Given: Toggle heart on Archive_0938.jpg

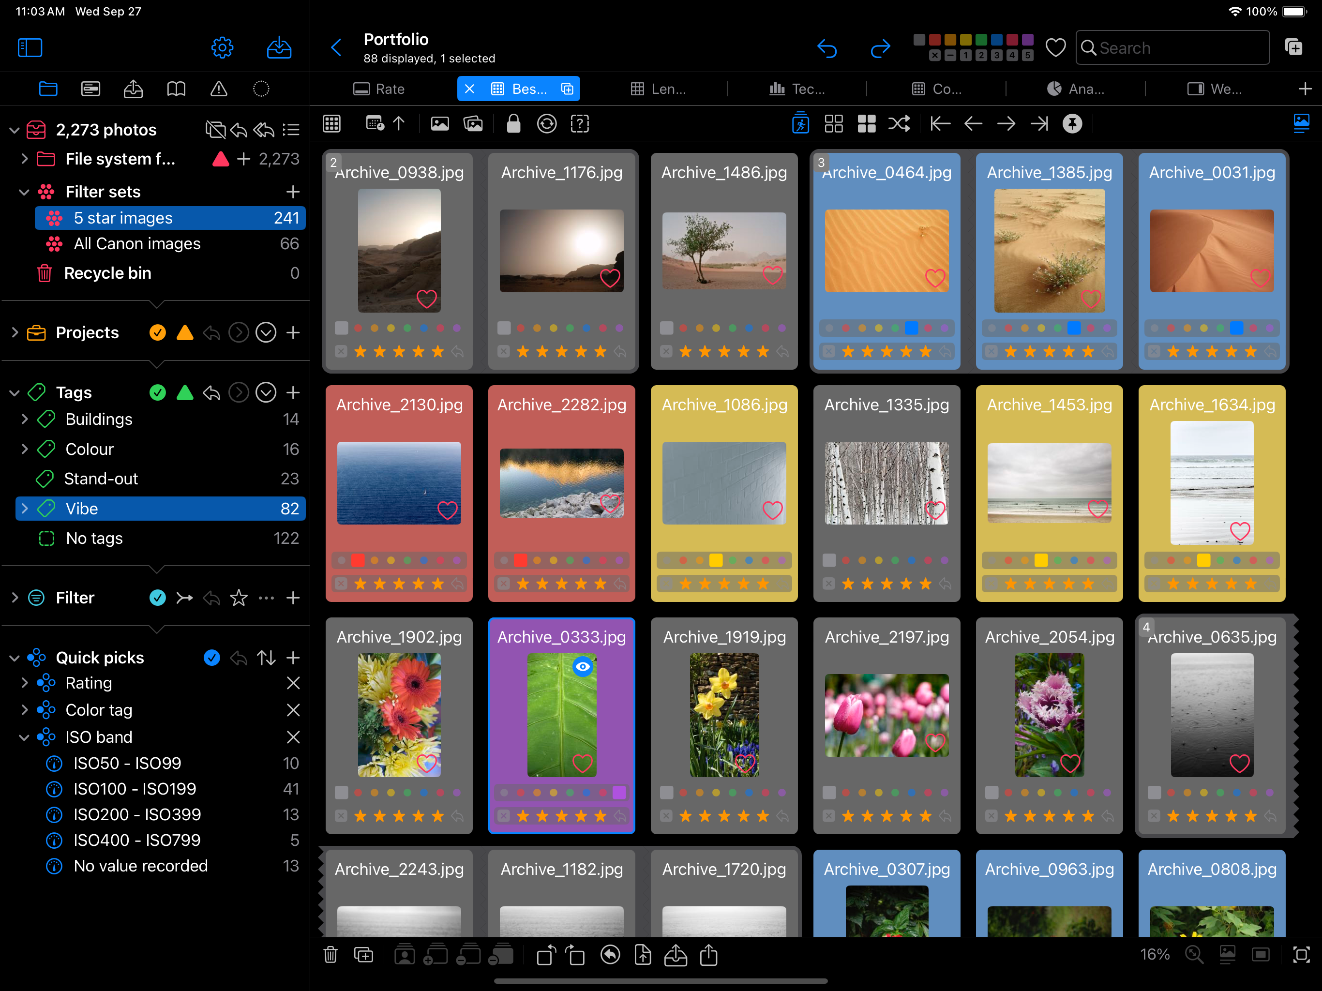Looking at the screenshot, I should point(426,298).
